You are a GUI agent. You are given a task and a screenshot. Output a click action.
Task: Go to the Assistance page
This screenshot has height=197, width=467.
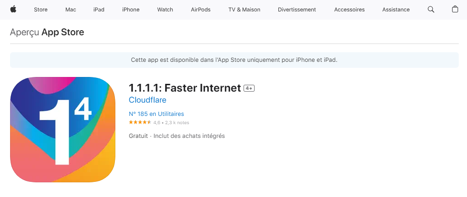click(396, 10)
